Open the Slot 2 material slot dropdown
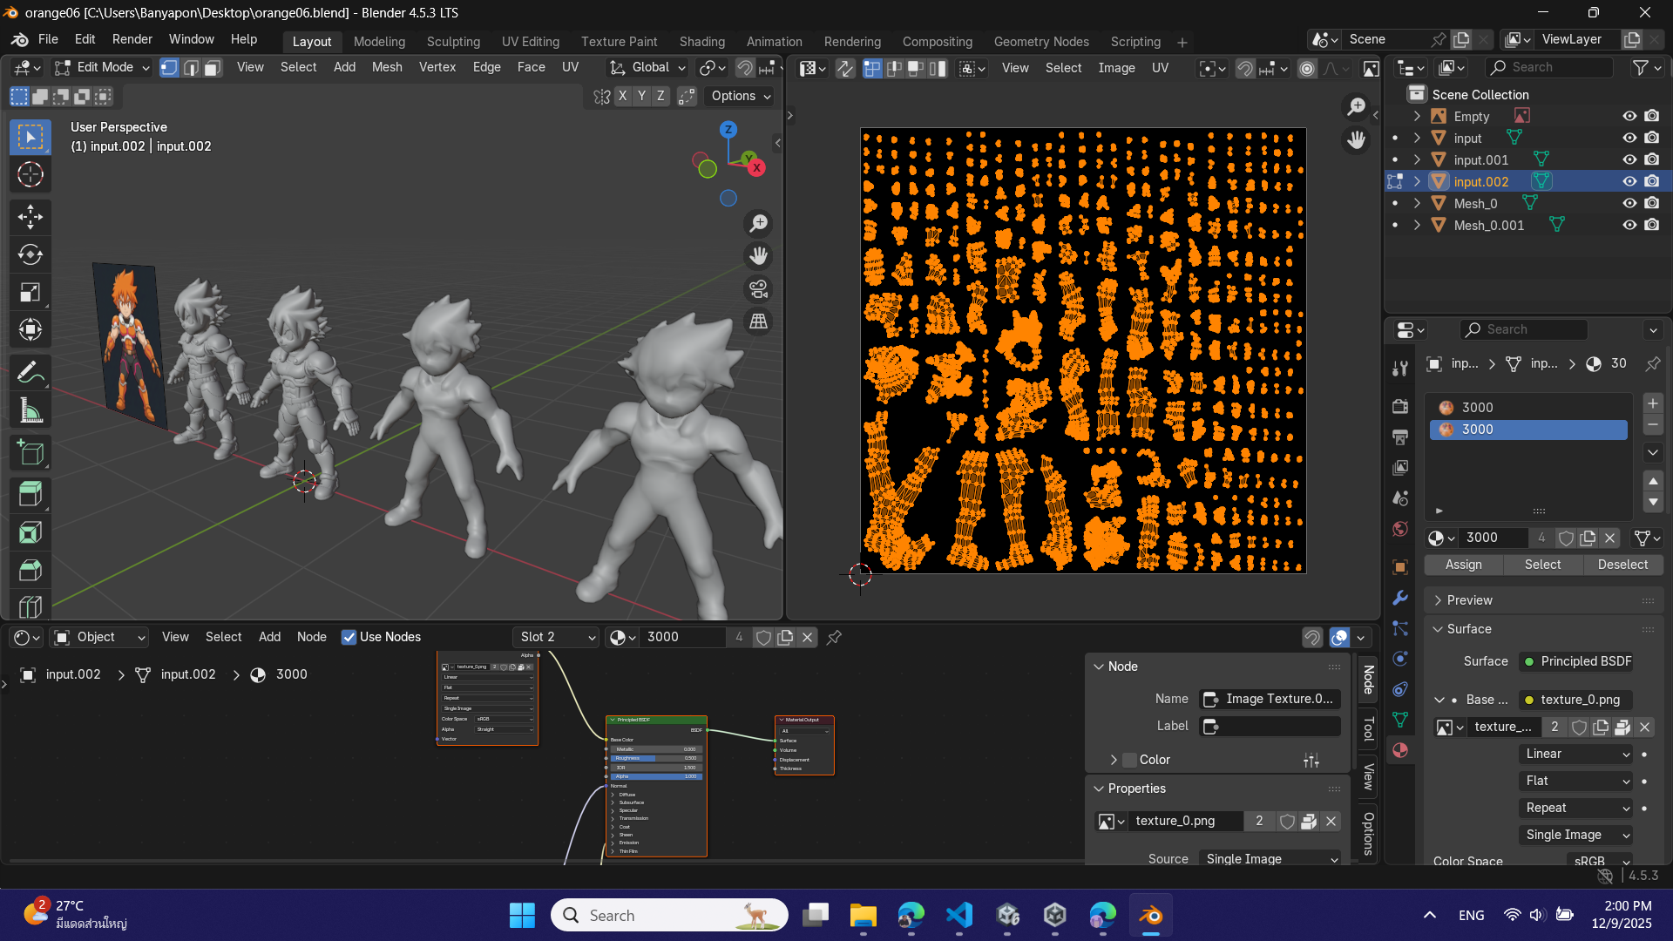The image size is (1673, 941). point(556,637)
